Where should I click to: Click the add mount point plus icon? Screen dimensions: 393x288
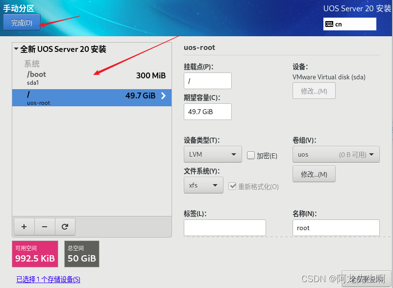tap(24, 227)
